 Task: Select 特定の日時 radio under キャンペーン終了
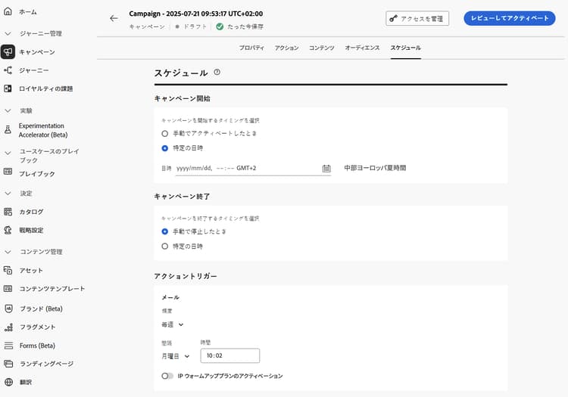coord(165,246)
